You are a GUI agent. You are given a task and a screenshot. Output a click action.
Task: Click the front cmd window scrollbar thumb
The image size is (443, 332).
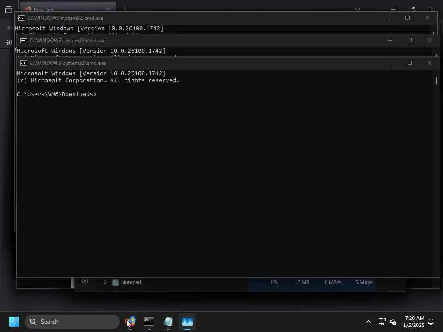click(x=436, y=80)
